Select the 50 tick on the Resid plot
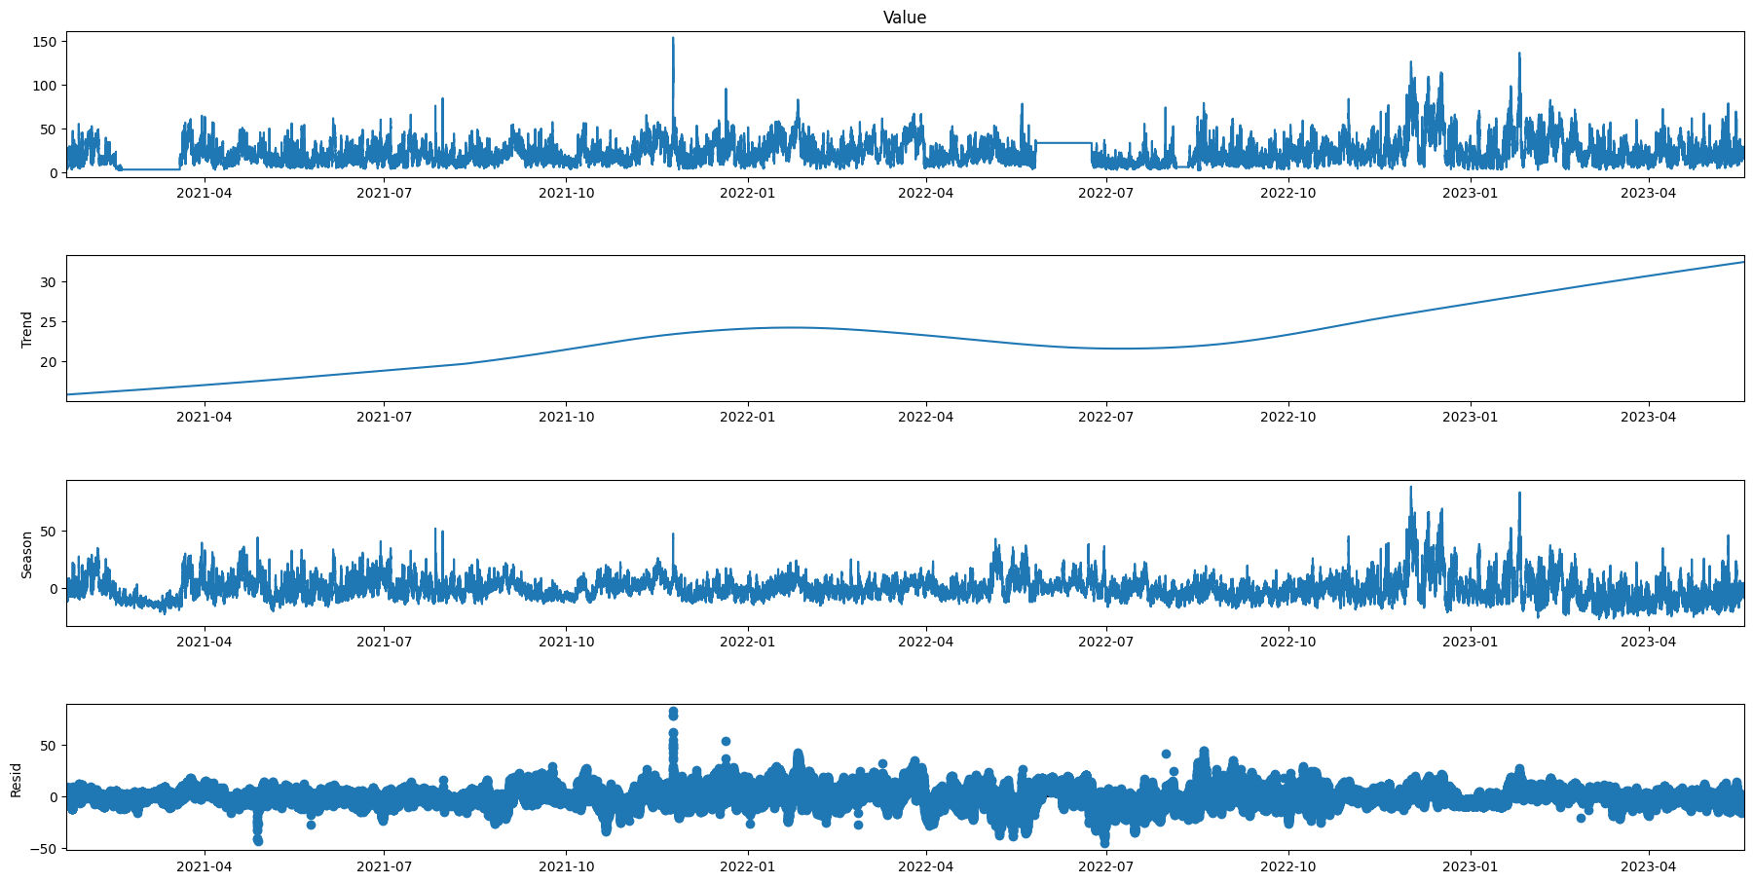 (x=51, y=746)
